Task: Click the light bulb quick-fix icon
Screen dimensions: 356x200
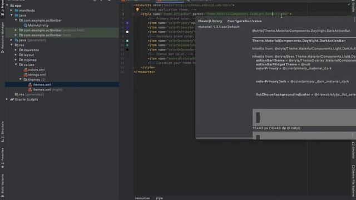Action: [137, 9]
